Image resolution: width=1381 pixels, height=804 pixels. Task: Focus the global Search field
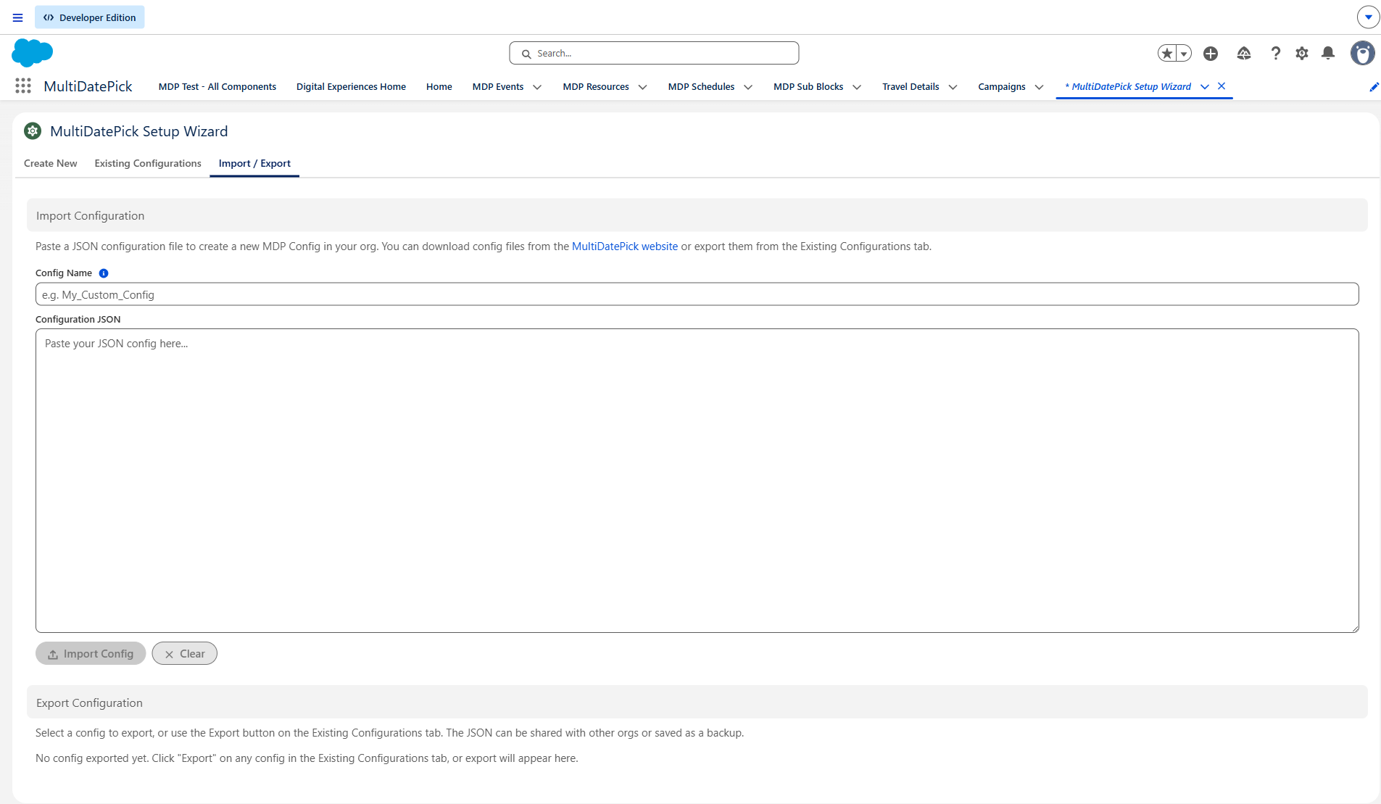click(x=654, y=53)
